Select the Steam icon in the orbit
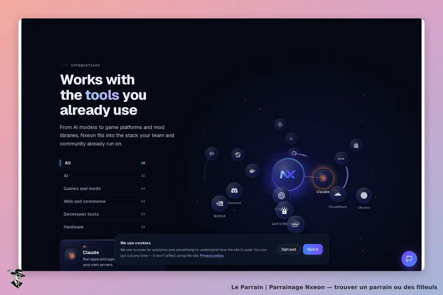This screenshot has width=443, height=295. coord(238,155)
